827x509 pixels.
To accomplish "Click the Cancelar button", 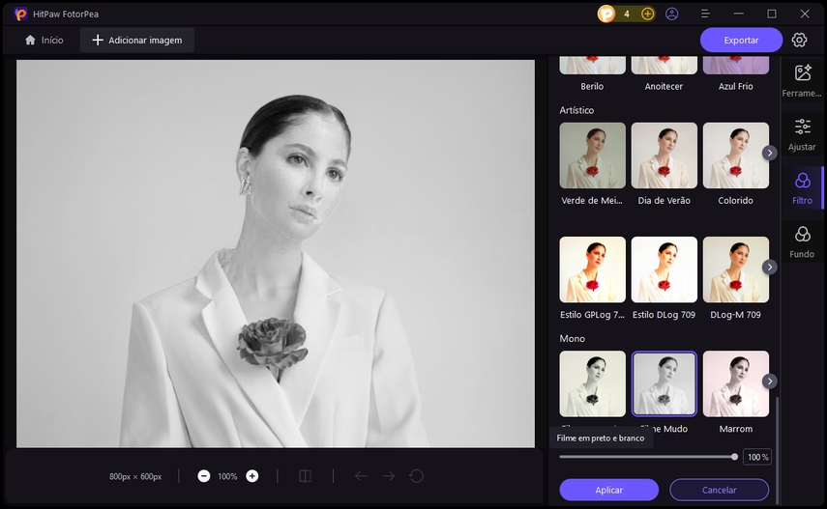I will click(719, 490).
